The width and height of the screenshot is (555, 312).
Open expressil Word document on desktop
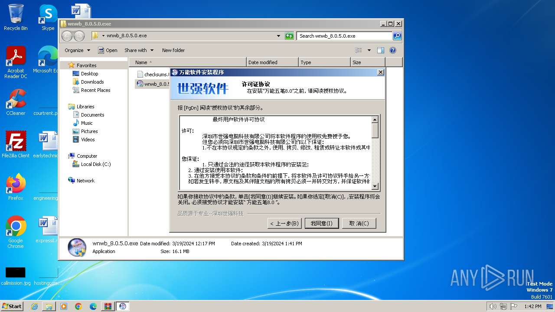[x=47, y=230]
